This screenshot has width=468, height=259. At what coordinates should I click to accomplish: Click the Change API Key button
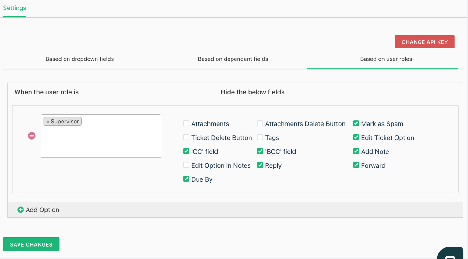(x=424, y=42)
